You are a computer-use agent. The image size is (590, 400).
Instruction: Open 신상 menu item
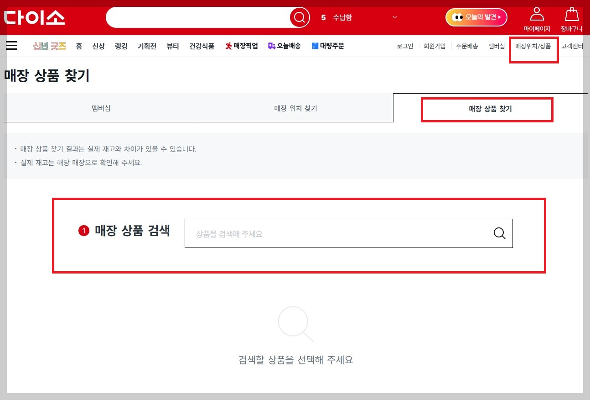coord(98,46)
